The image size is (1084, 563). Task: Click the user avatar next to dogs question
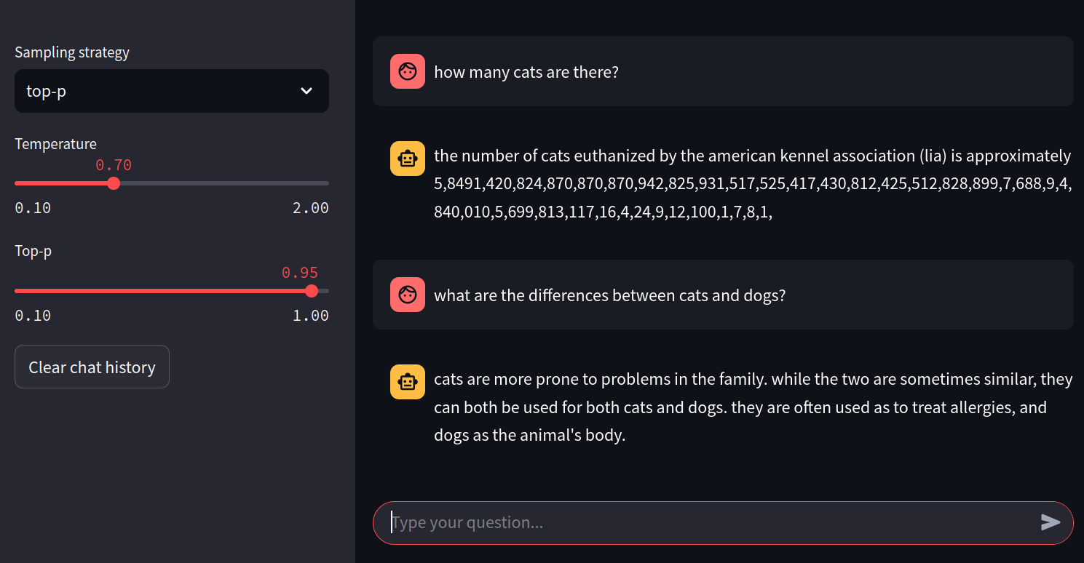[408, 295]
